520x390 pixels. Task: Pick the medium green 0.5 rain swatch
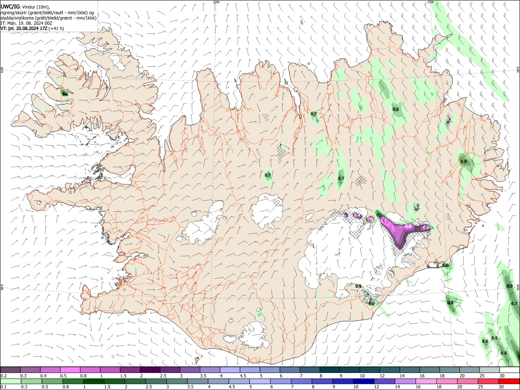pyautogui.click(x=52, y=381)
